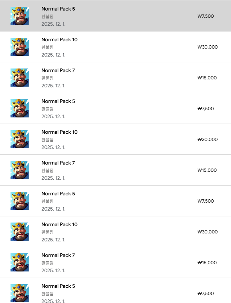This screenshot has width=231, height=303.
Task: Click the icon beside the second Normal Pack 10
Action: 20,139
